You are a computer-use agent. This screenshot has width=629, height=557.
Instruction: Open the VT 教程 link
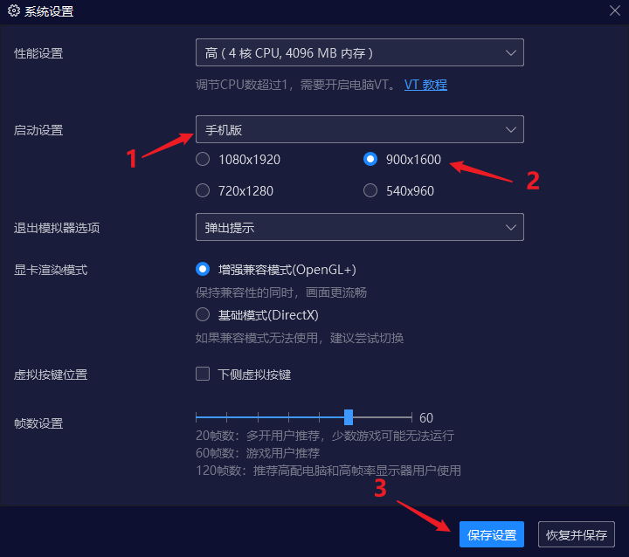[425, 85]
